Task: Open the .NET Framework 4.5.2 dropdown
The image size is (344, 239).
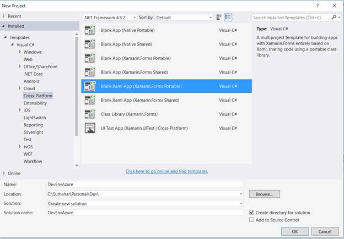Action: tap(110, 18)
